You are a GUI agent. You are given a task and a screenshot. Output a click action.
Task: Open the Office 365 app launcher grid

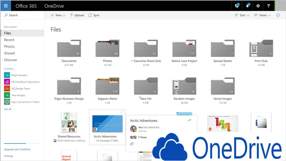[6, 6]
